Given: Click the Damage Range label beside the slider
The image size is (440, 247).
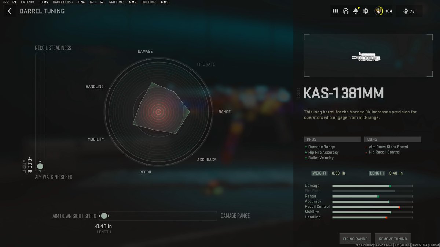Looking at the screenshot, I should (235, 216).
